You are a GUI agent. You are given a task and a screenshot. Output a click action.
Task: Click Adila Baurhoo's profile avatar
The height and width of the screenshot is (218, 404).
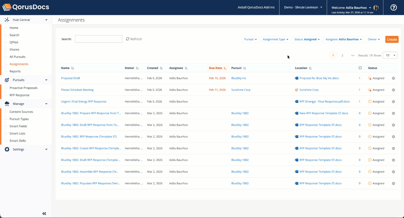(x=376, y=7)
